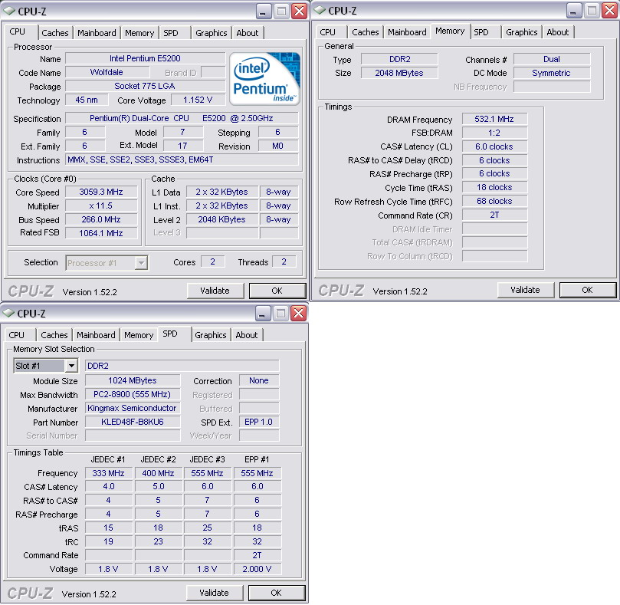Close the SPD tab window
The height and width of the screenshot is (605, 620).
coord(299,314)
